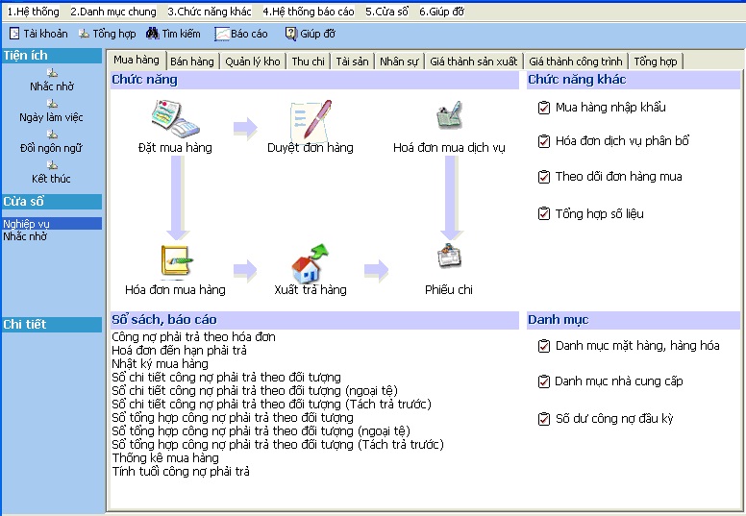
Task: Switch to the Quản lý kho tab
Action: pos(253,61)
